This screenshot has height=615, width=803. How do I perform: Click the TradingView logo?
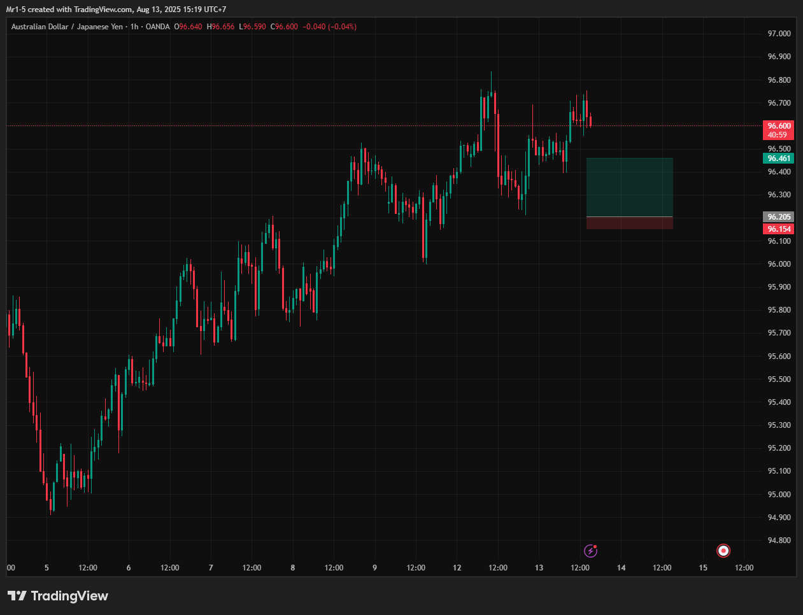tap(58, 596)
